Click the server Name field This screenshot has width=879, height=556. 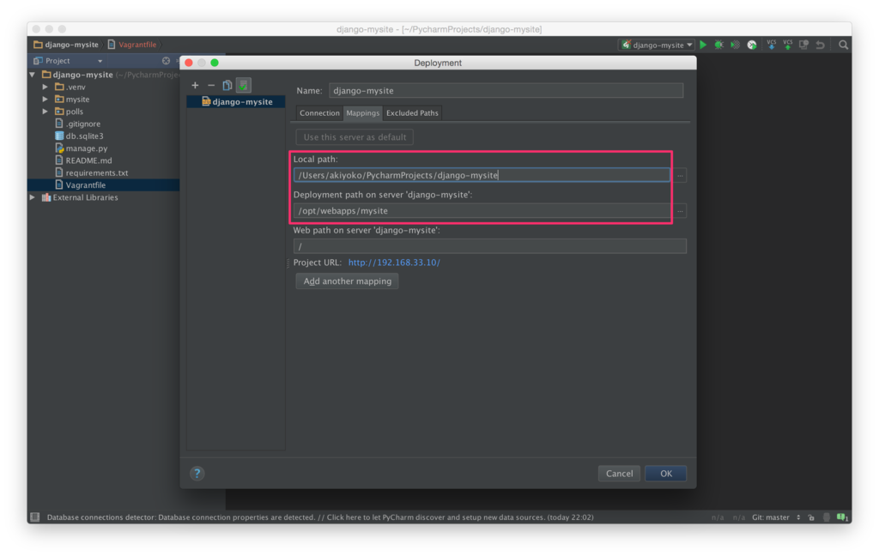[506, 91]
